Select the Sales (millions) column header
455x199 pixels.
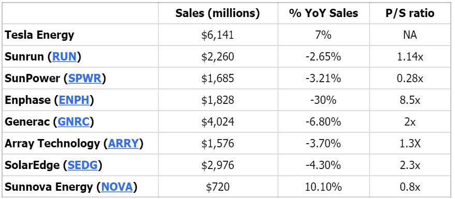(217, 13)
